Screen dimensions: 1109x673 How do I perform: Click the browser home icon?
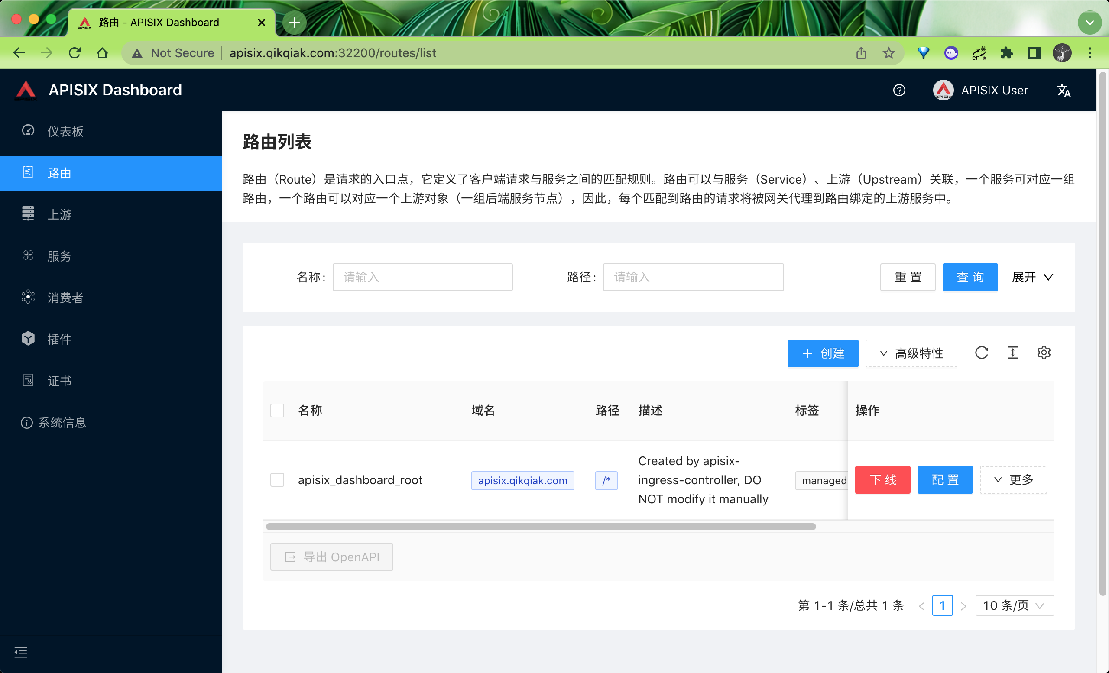click(x=102, y=53)
